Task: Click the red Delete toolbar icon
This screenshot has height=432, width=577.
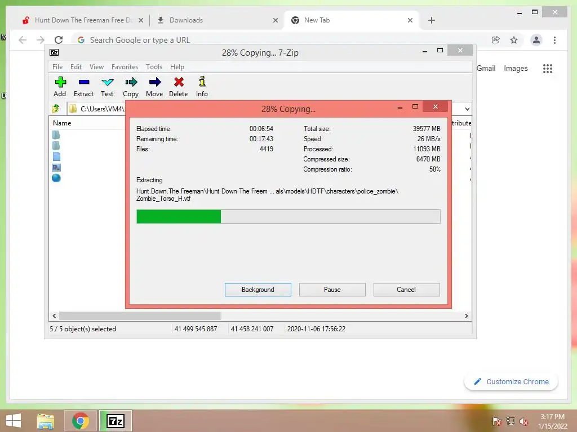Action: point(179,87)
